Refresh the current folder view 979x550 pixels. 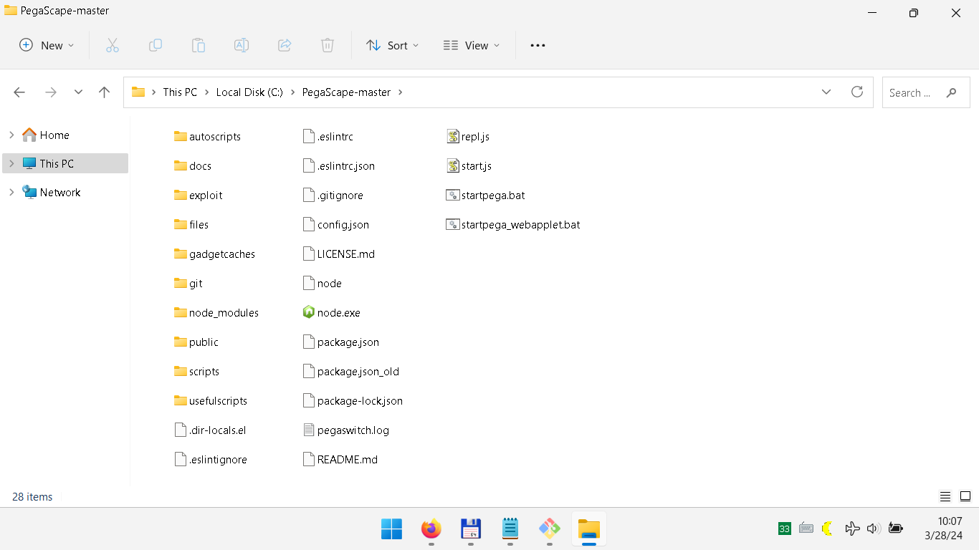[x=856, y=92]
